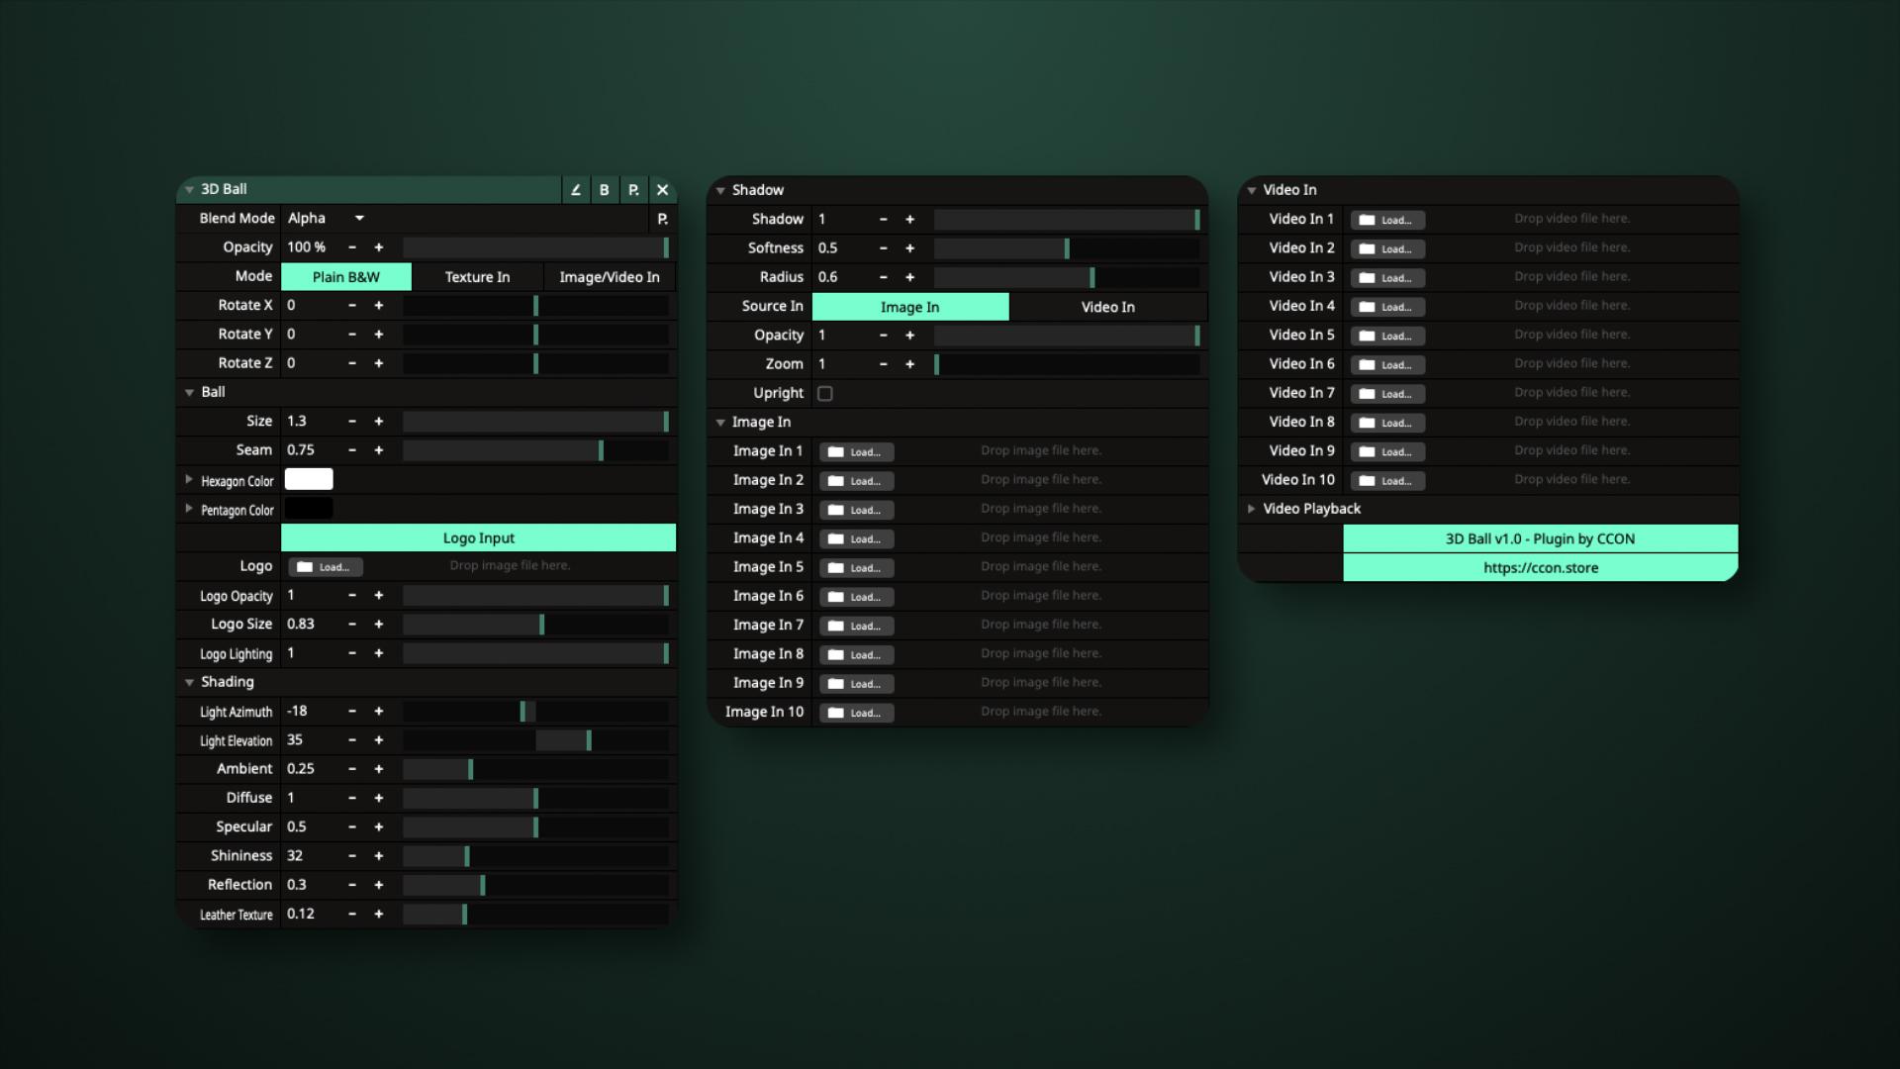Expand the Hexagon Color group
Viewport: 1900px width, 1069px height.
pyautogui.click(x=189, y=480)
